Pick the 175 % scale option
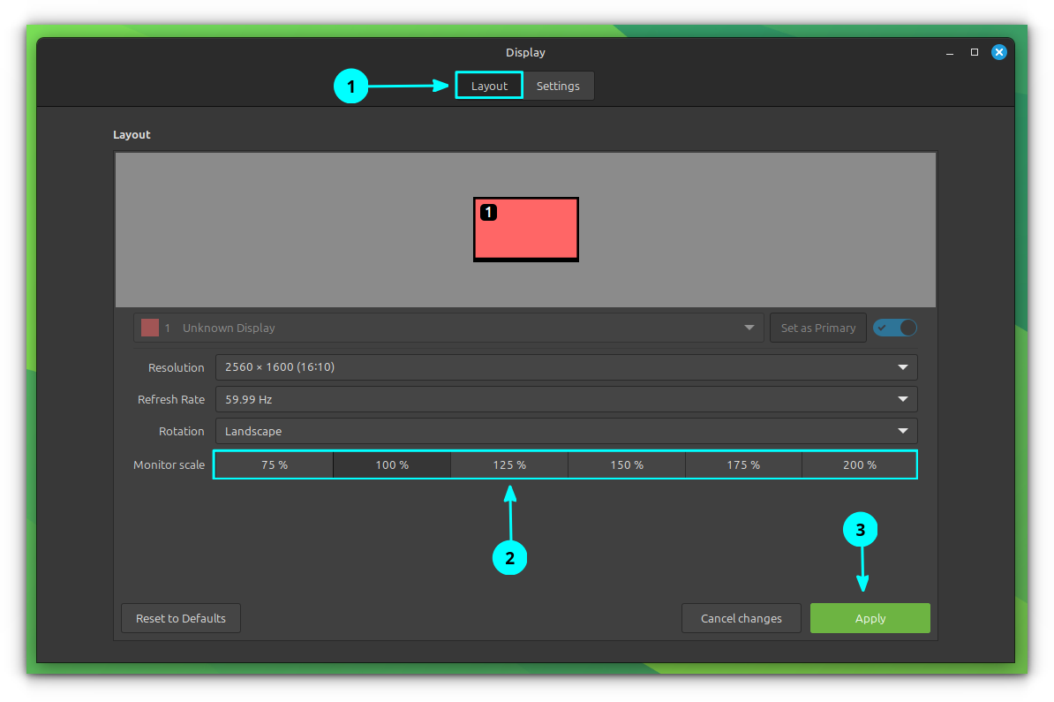The height and width of the screenshot is (702, 1054). [743, 464]
